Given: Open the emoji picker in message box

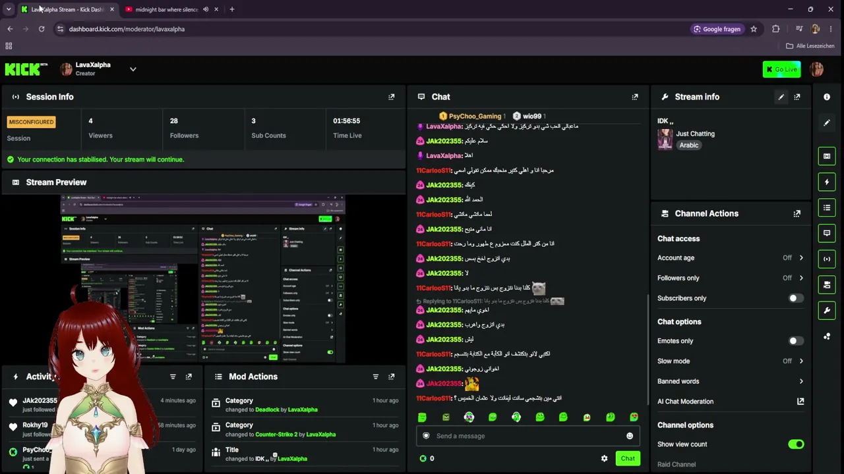Looking at the screenshot, I should pyautogui.click(x=630, y=436).
